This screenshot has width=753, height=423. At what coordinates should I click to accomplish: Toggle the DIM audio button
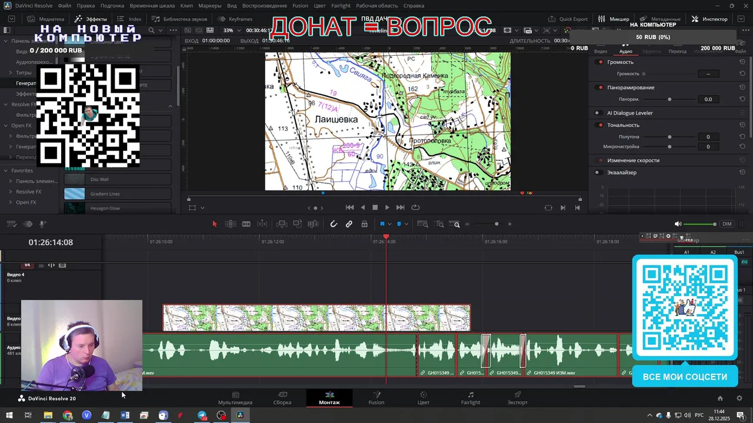[727, 224]
